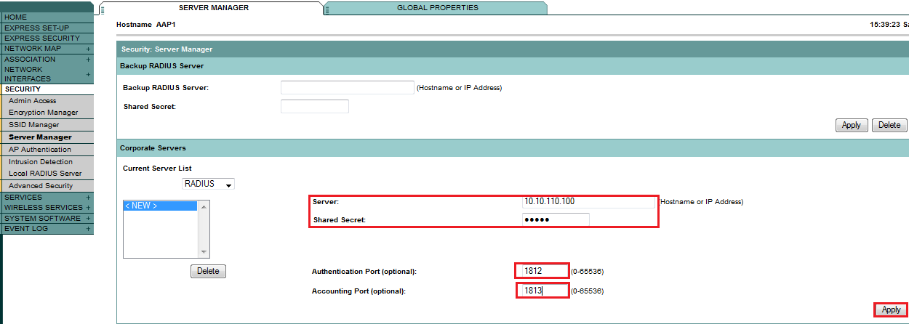Apply the Backup RADIUS Server settings

[851, 125]
